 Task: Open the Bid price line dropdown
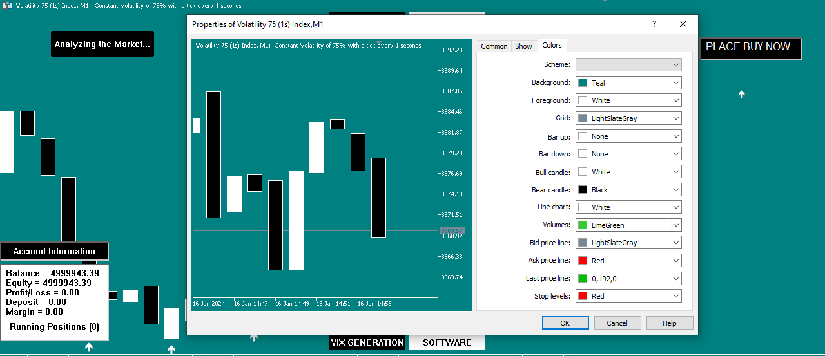(x=628, y=243)
